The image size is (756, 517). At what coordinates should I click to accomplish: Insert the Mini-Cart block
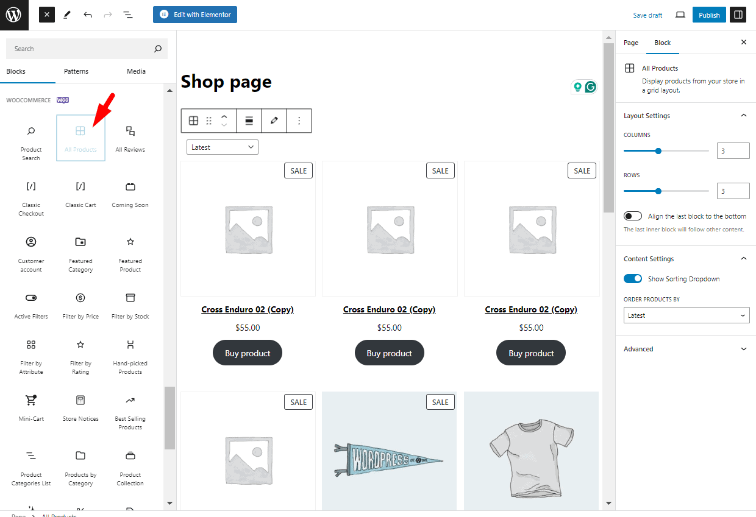pyautogui.click(x=31, y=409)
